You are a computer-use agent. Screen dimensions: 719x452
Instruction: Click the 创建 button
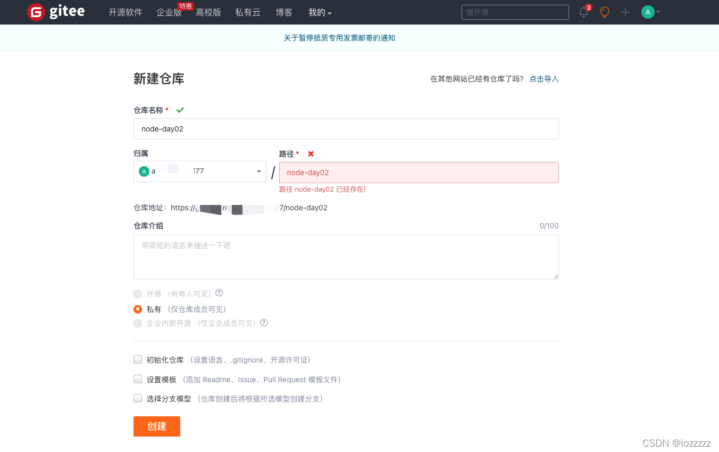(x=157, y=426)
